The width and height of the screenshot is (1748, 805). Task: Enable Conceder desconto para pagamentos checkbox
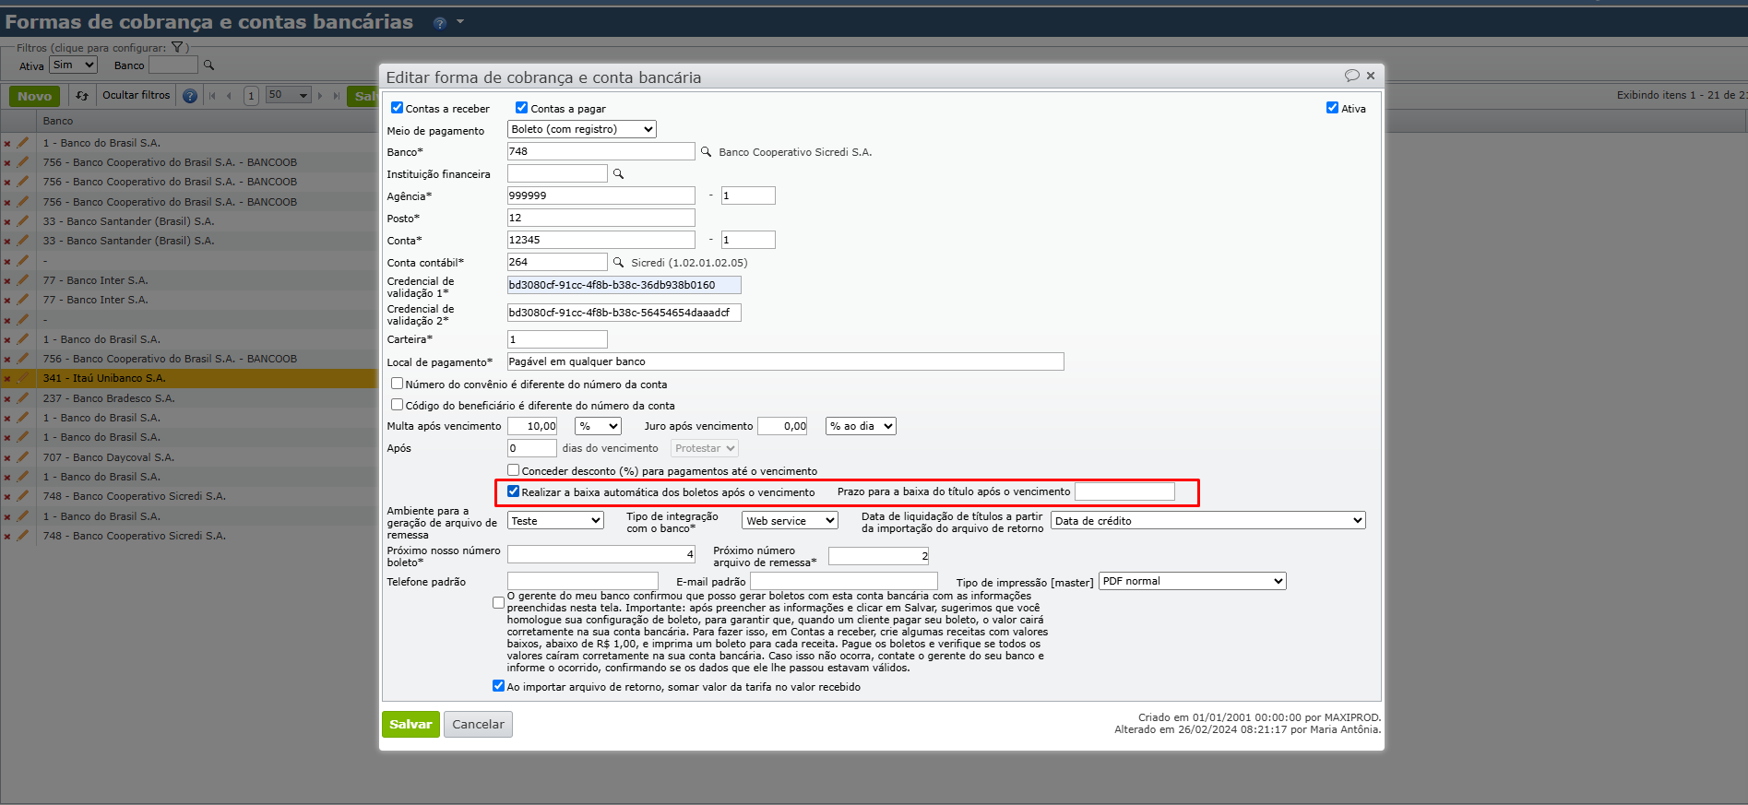coord(514,470)
